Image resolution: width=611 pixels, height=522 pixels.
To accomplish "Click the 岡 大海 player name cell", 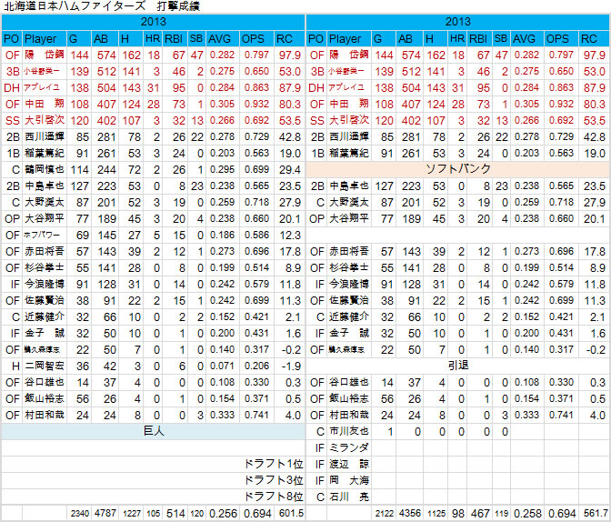I will click(x=349, y=481).
